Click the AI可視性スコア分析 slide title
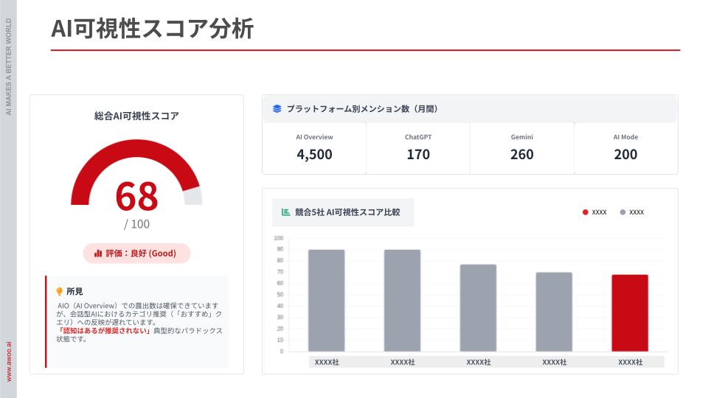Screen dimensions: 708x398 (152, 29)
